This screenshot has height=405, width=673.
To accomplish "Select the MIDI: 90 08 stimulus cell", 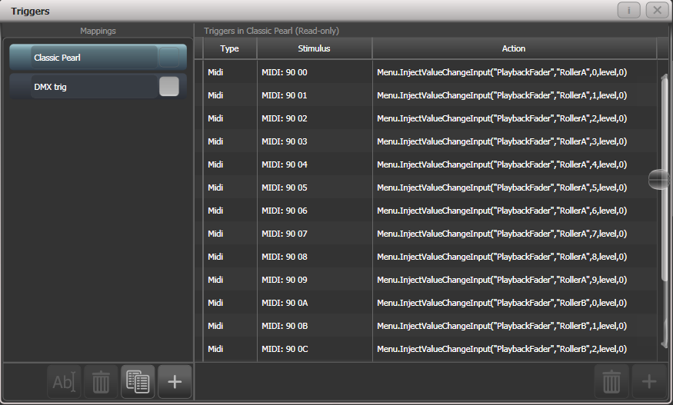I will 315,257.
